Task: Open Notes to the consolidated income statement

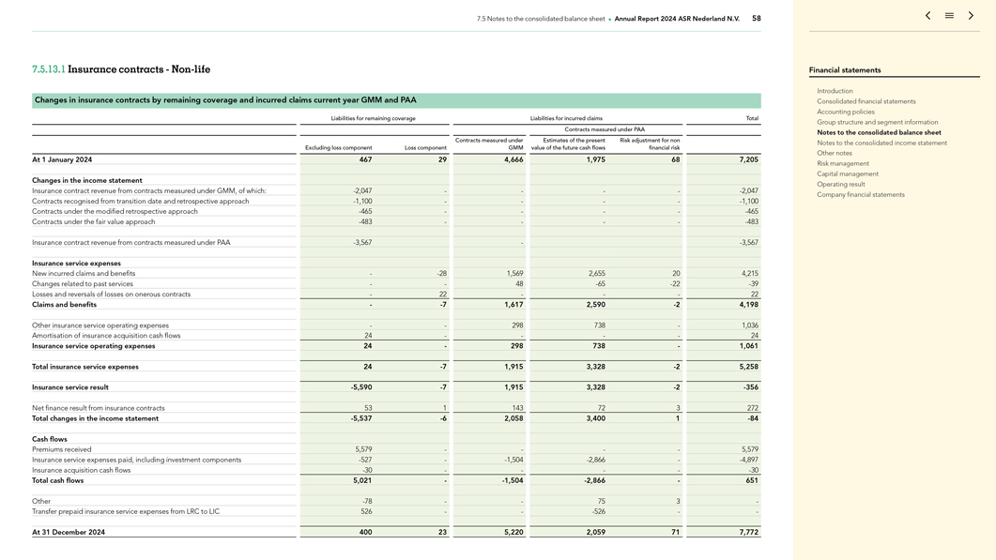Action: pyautogui.click(x=881, y=143)
